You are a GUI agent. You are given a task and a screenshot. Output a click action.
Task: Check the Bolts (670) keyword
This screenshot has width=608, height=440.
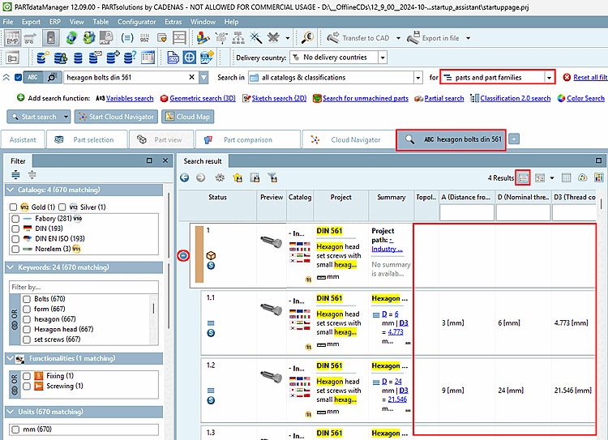(x=27, y=299)
